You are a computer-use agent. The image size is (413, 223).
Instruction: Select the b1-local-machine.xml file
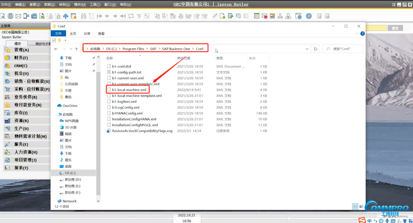(x=129, y=90)
